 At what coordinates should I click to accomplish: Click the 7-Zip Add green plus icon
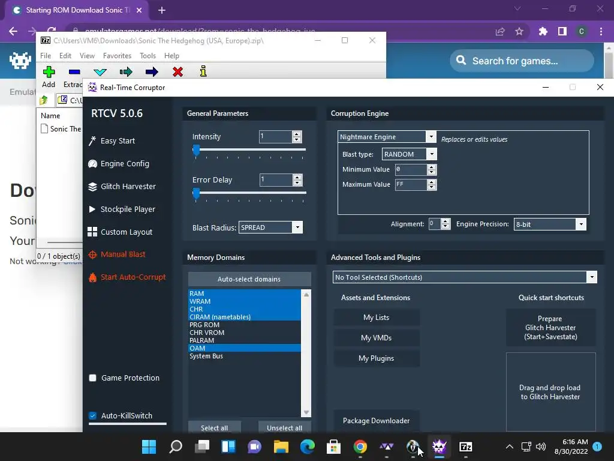coord(49,72)
